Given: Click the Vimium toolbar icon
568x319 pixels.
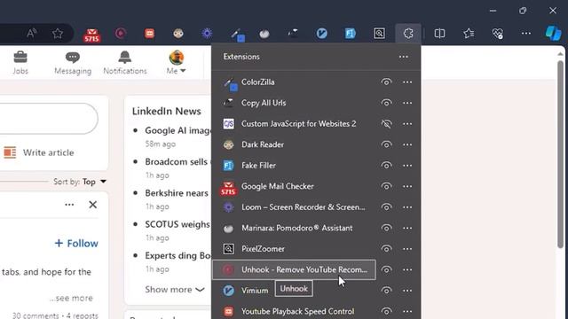Looking at the screenshot, I should (321, 34).
